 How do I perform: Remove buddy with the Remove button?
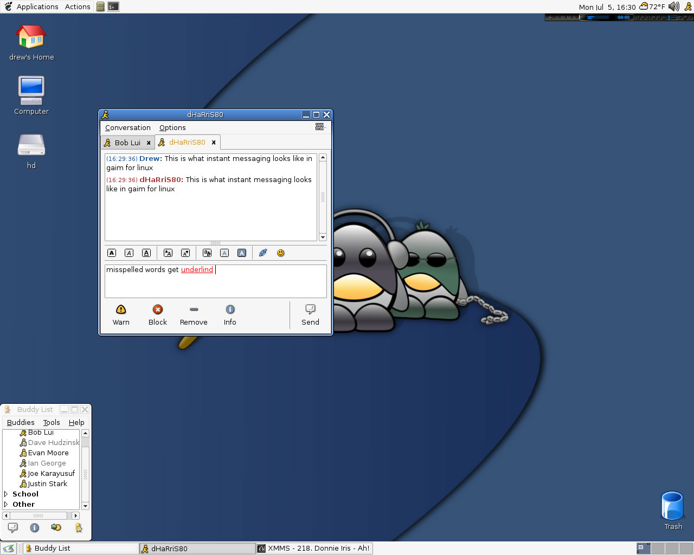pyautogui.click(x=194, y=315)
